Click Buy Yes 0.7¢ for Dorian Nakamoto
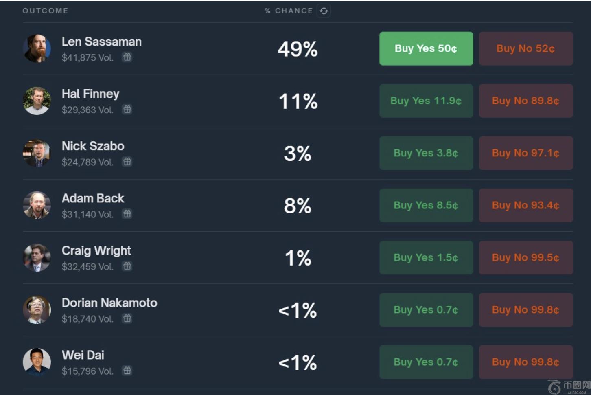This screenshot has height=395, width=591. (426, 310)
